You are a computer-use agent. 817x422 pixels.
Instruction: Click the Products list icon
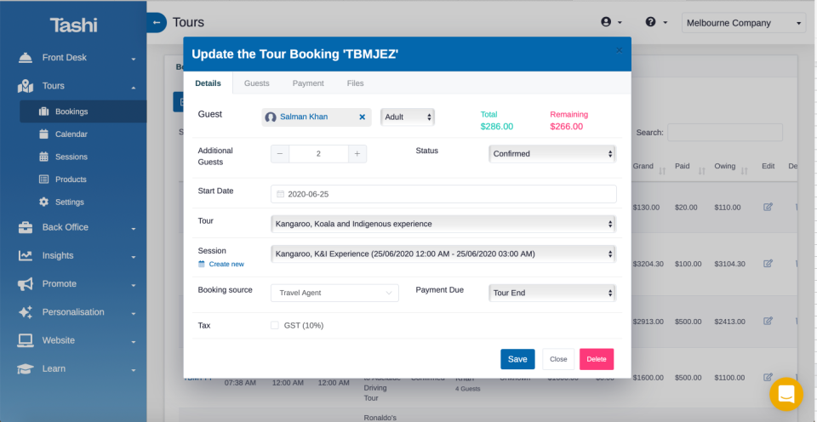coord(43,180)
